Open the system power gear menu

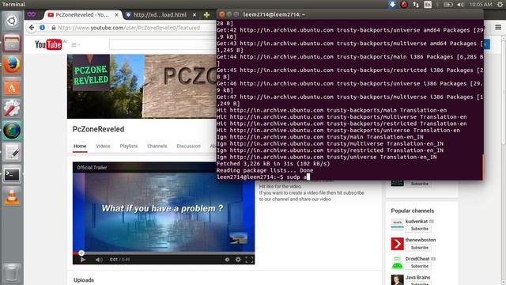coord(500,5)
